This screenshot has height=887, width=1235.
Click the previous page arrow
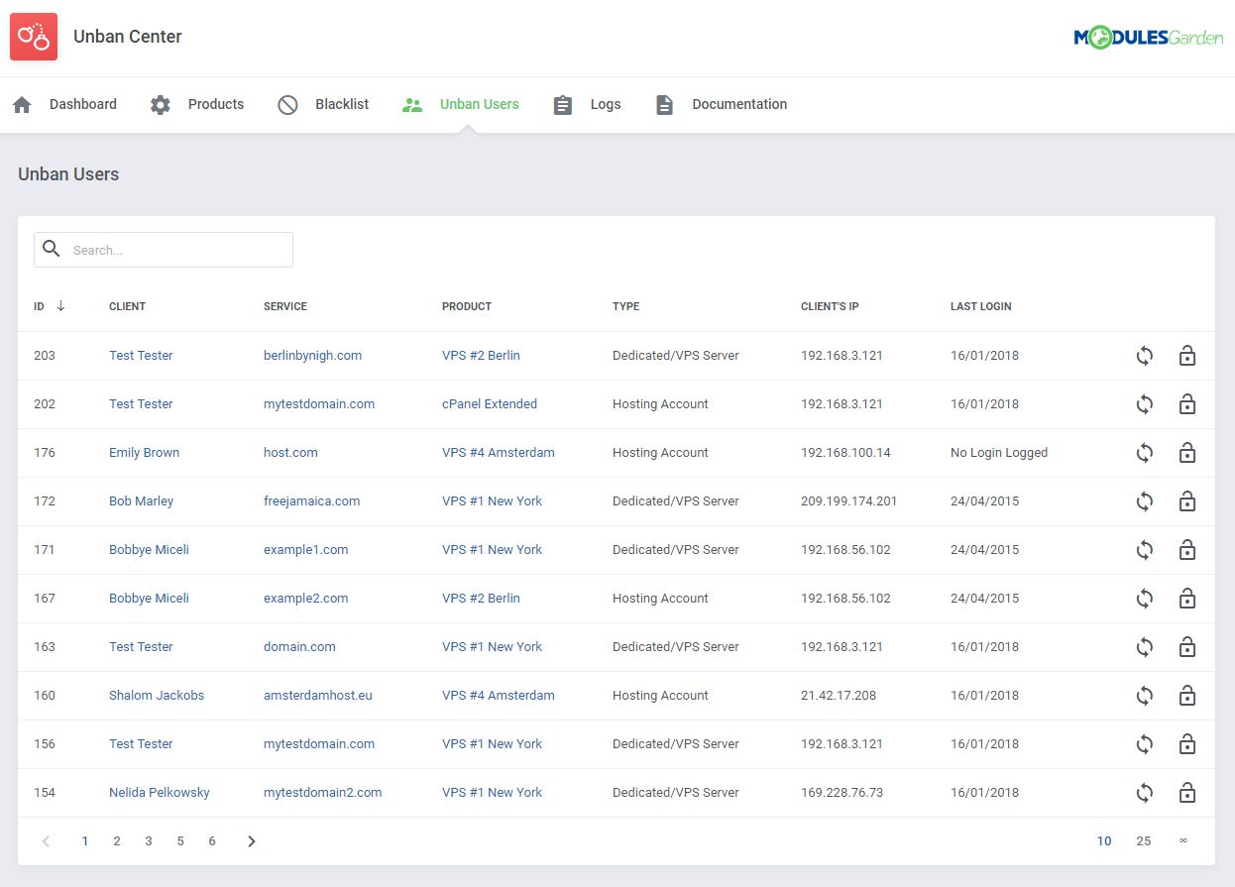pos(46,841)
